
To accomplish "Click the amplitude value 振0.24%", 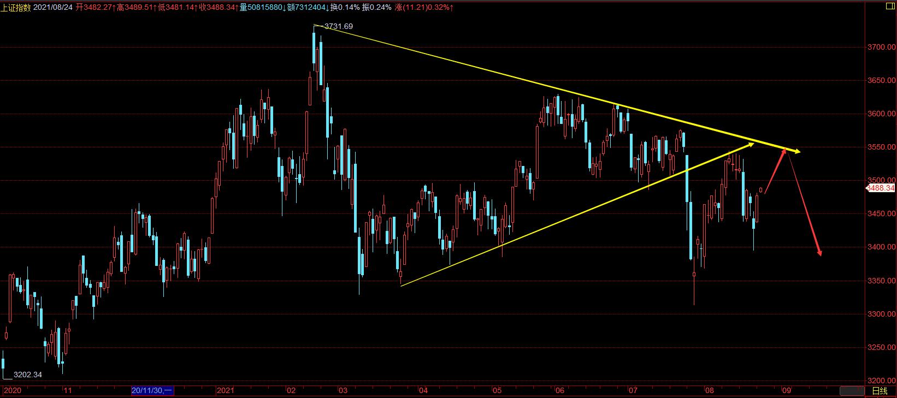I will coord(377,7).
